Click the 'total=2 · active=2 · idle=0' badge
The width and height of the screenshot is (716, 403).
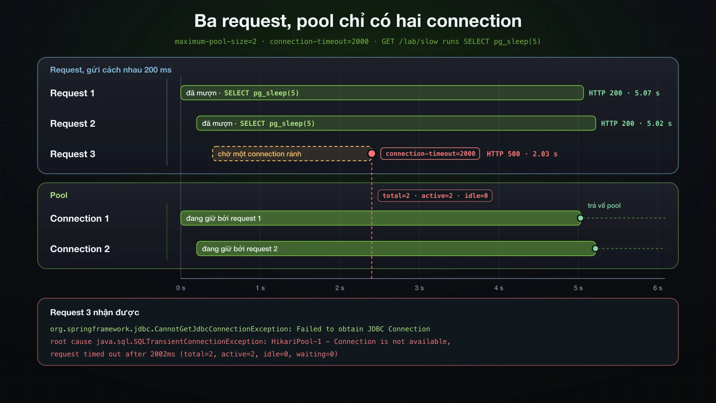pyautogui.click(x=435, y=196)
